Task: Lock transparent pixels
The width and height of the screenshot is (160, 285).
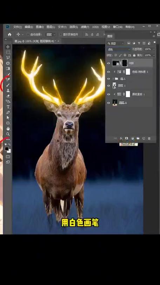Action: (x=115, y=55)
